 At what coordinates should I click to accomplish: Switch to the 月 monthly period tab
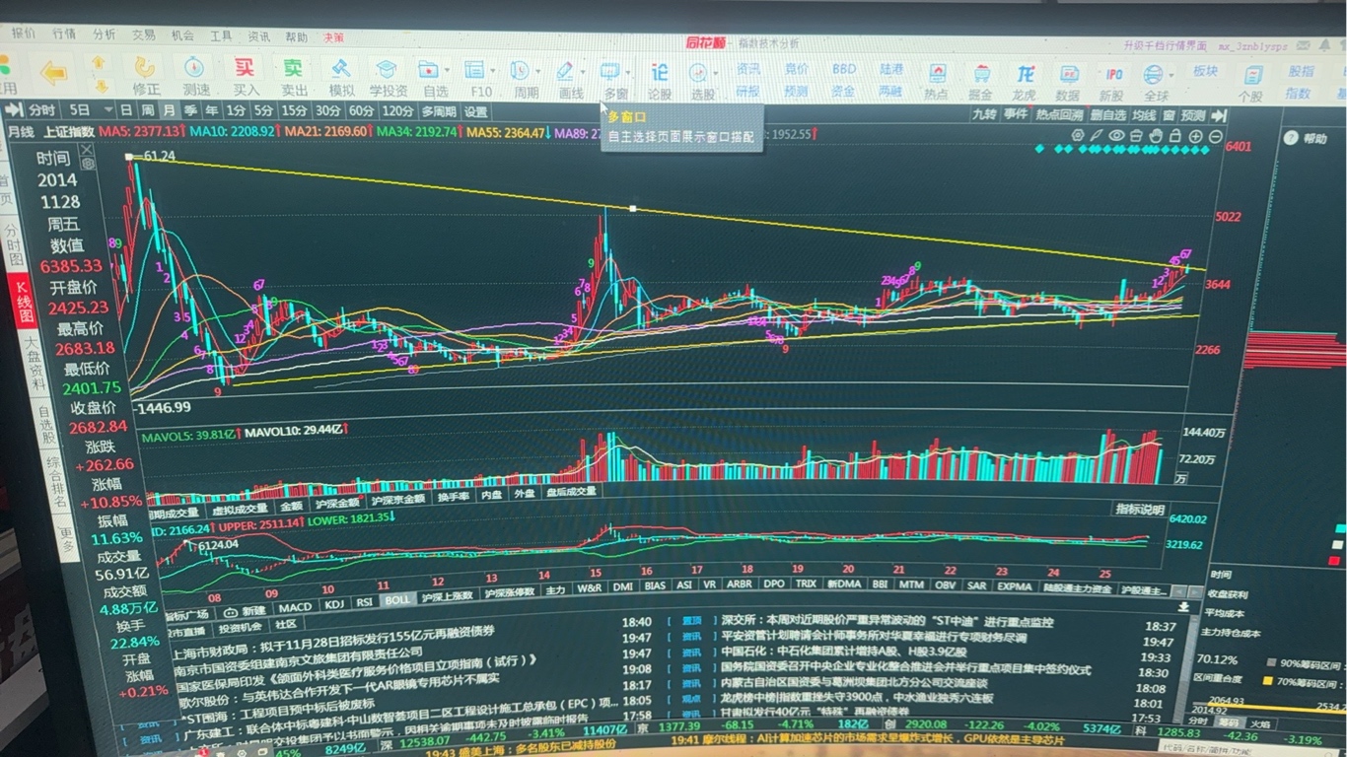tap(169, 110)
